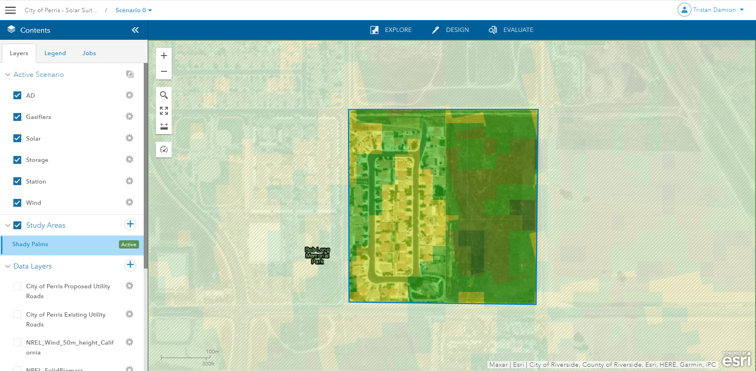Click the Active badge on Shady Palms
The image size is (756, 371).
pyautogui.click(x=129, y=245)
